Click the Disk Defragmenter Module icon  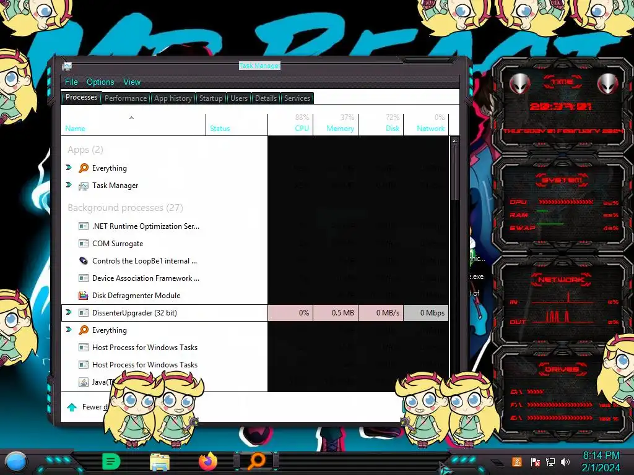tap(84, 296)
